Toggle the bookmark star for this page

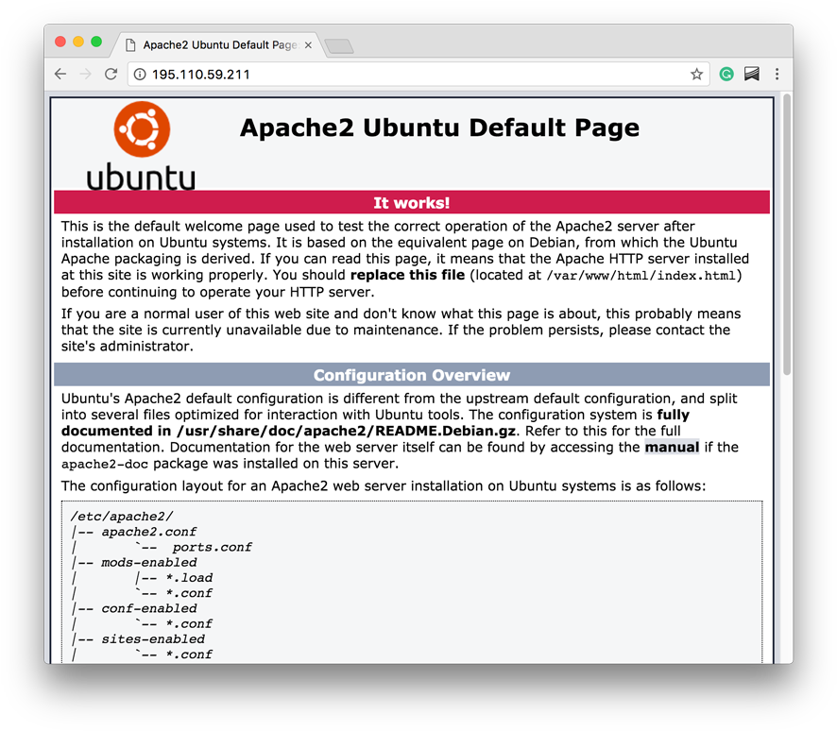pyautogui.click(x=696, y=73)
